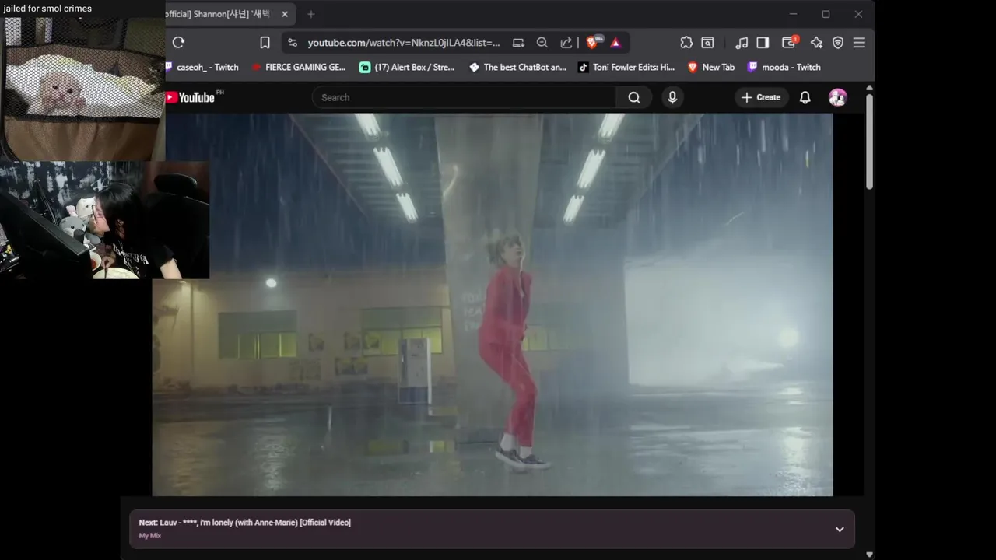Viewport: 996px width, 560px height.
Task: Open the Brave Shields lion icon
Action: coord(593,43)
